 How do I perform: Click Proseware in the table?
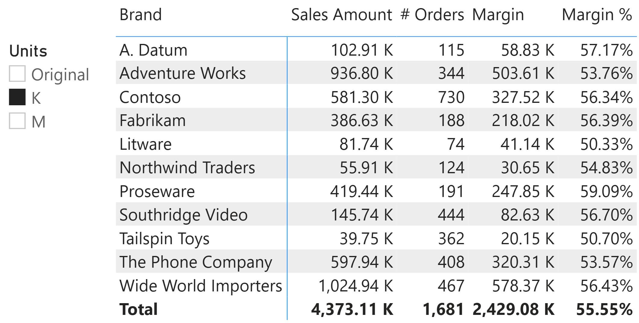coord(157,191)
